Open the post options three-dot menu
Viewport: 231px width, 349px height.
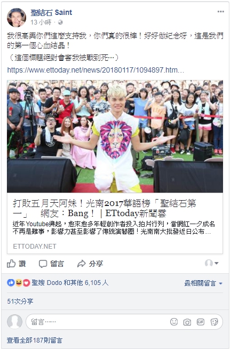click(220, 12)
